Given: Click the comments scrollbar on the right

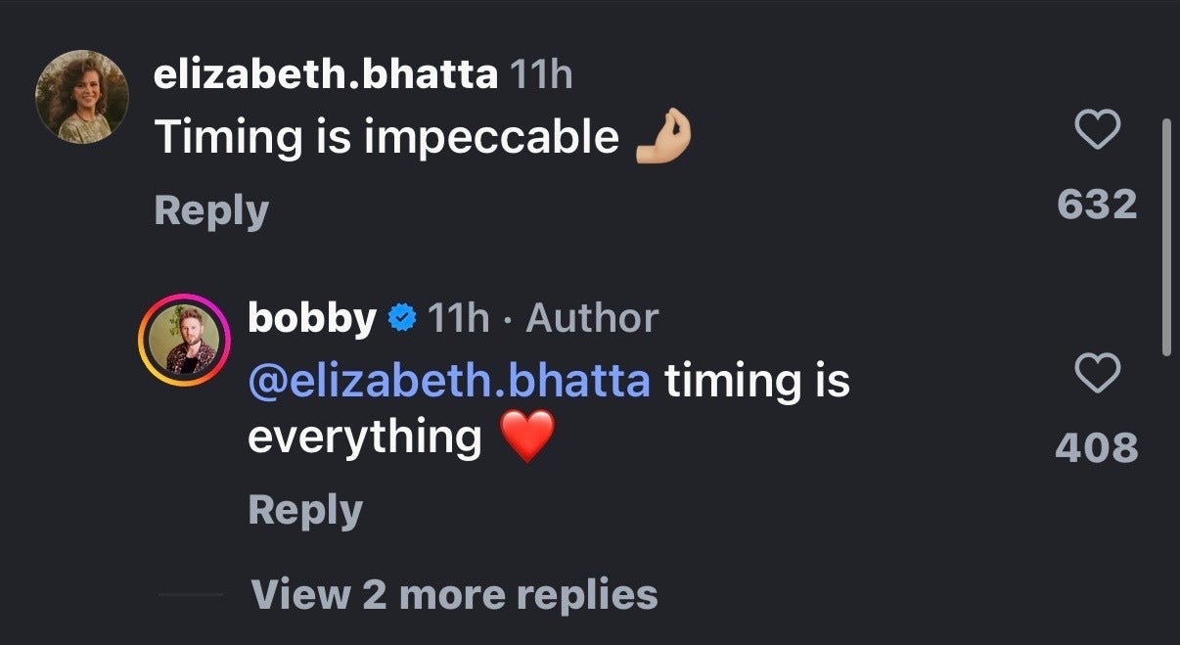Looking at the screenshot, I should click(x=1164, y=237).
